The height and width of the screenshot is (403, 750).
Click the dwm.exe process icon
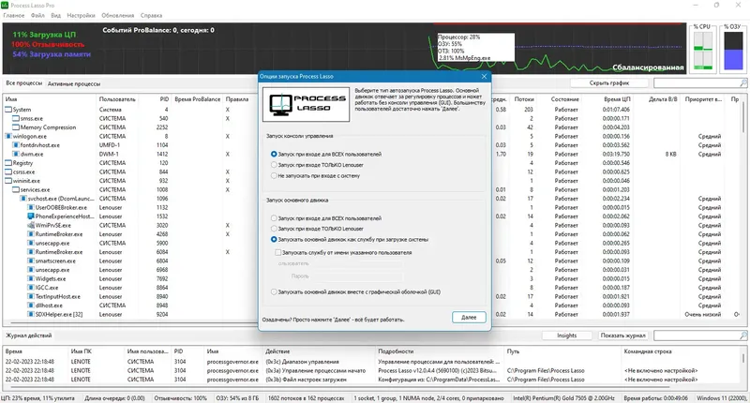16,154
